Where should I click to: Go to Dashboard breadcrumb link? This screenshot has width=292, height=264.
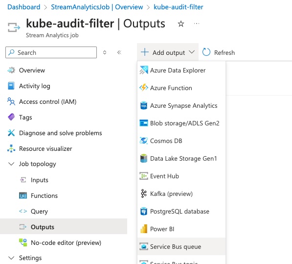(x=23, y=7)
